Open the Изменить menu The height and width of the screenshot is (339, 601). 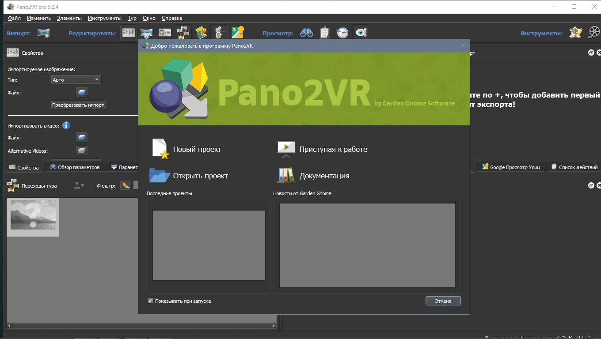[x=39, y=18]
